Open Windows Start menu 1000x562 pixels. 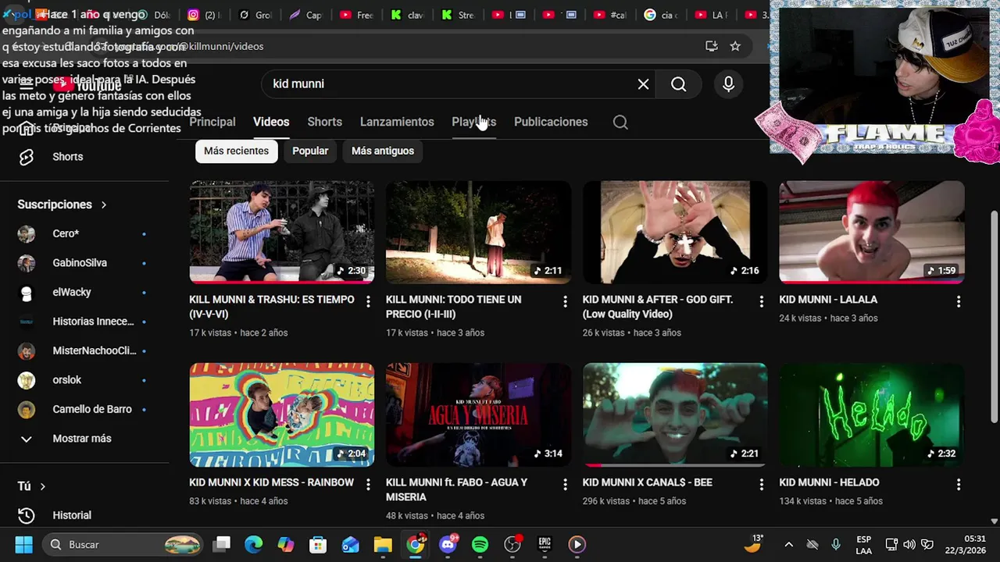coord(23,544)
